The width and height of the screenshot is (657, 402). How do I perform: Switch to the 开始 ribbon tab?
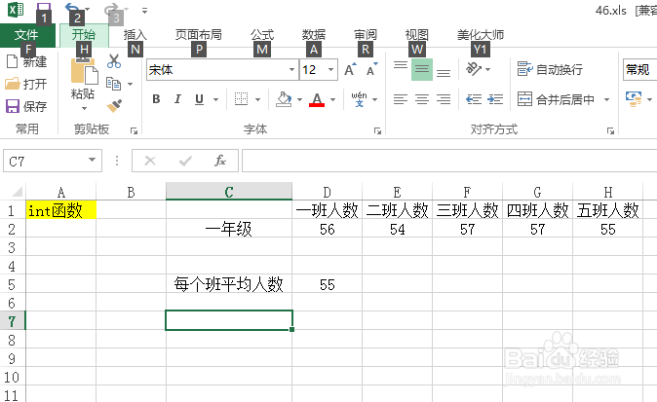84,35
